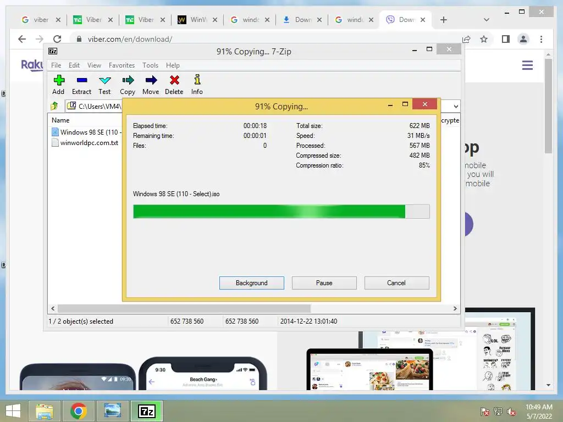Close the WinWorld tab

pos(215,20)
